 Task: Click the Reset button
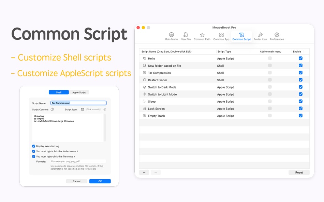[x=299, y=172]
